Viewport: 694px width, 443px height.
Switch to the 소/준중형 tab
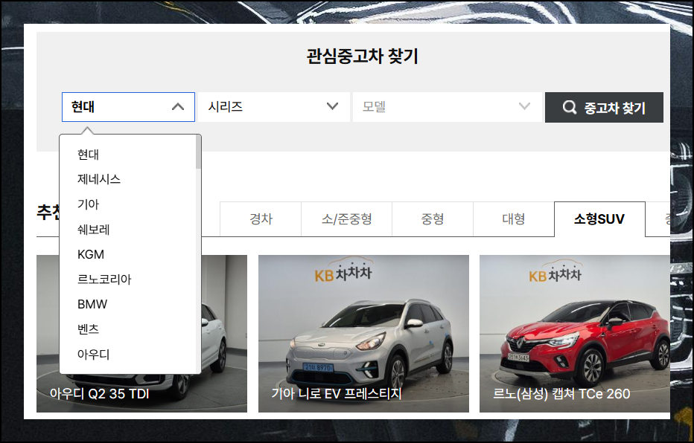[346, 219]
